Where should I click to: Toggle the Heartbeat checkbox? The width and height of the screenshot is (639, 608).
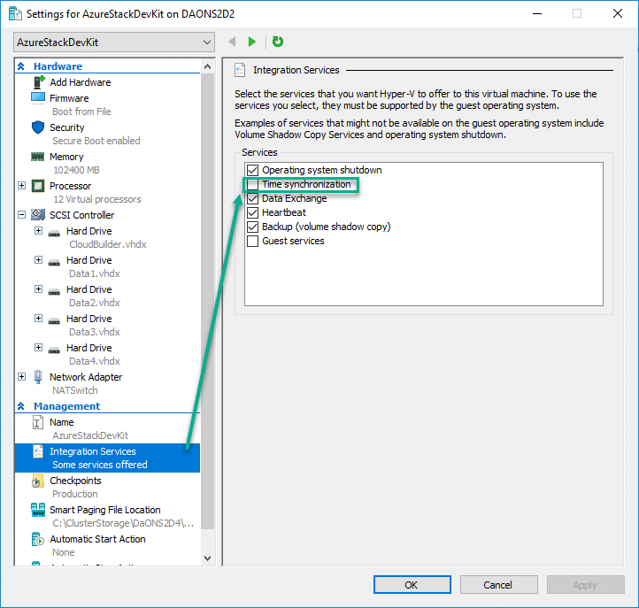coord(252,212)
